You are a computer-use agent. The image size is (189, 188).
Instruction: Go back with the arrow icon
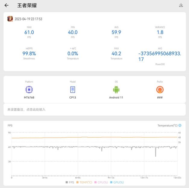tap(6, 5)
